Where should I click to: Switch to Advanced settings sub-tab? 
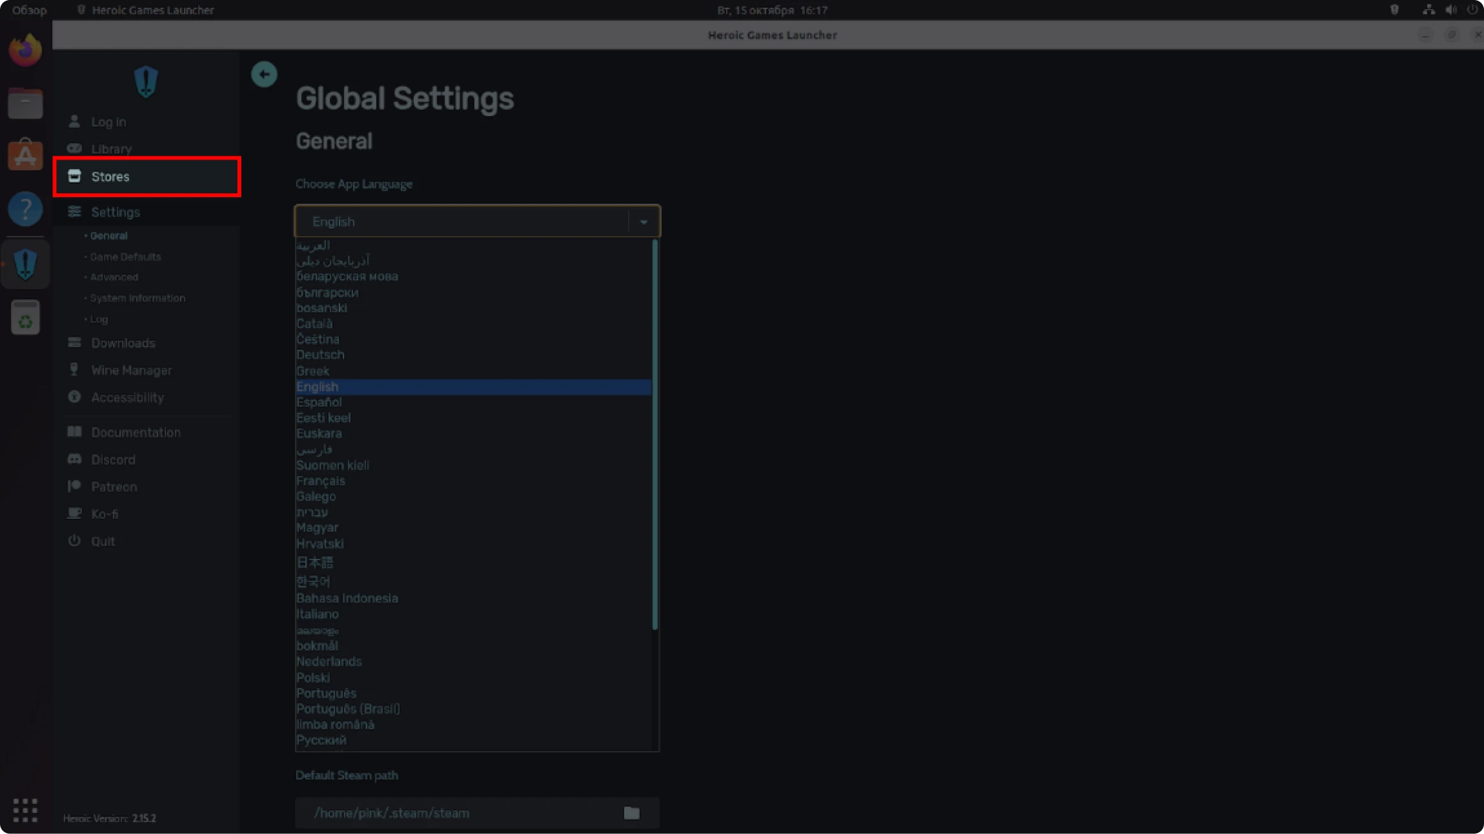pyautogui.click(x=114, y=277)
